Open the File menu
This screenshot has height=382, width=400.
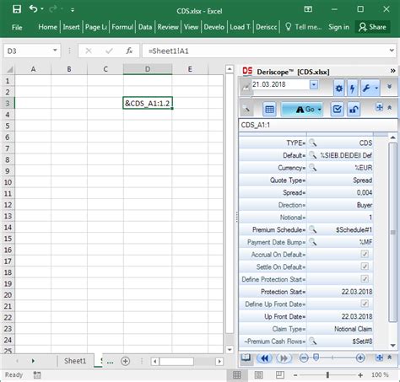coord(17,27)
